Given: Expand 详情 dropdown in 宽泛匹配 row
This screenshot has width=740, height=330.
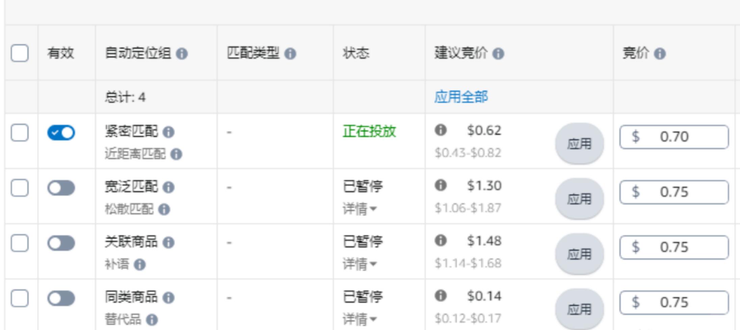Looking at the screenshot, I should click(360, 209).
